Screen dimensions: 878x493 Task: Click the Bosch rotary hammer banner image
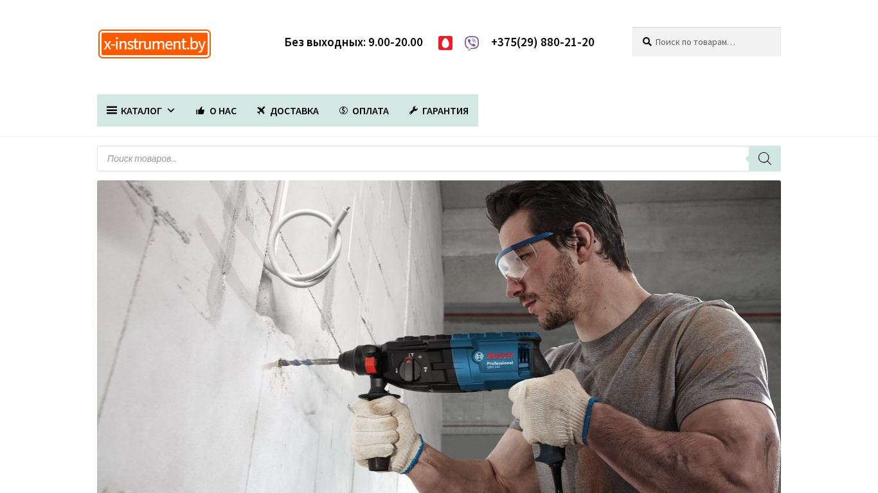439,336
